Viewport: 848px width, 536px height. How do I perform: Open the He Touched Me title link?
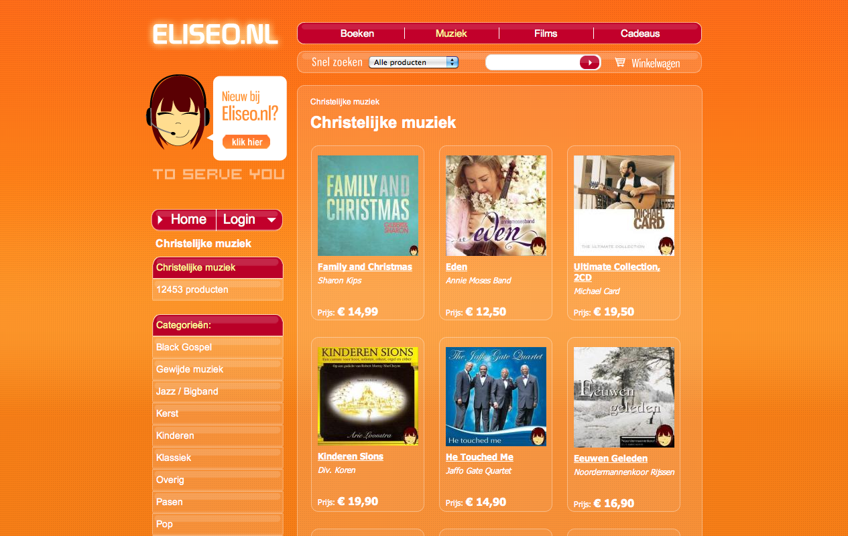tap(479, 457)
